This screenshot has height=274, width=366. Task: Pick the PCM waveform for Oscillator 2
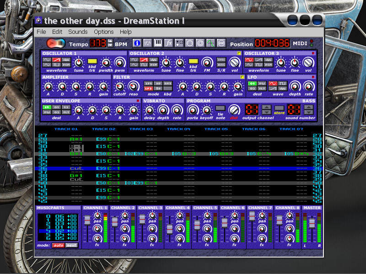(153, 64)
